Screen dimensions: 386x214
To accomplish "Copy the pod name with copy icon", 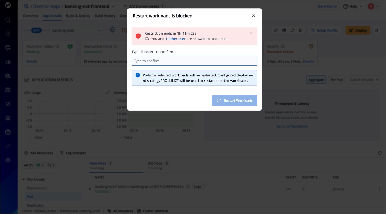I will coord(188,186).
